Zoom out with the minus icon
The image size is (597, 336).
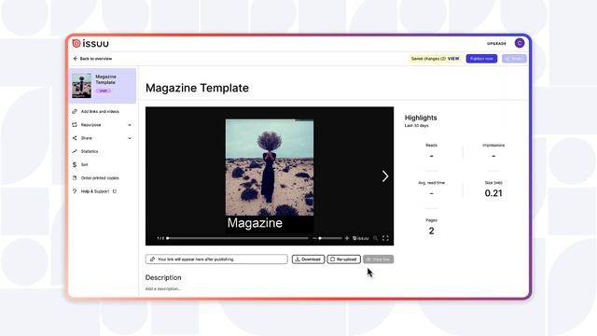[314, 239]
